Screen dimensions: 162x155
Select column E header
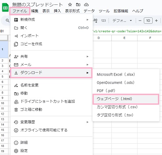[124, 38]
